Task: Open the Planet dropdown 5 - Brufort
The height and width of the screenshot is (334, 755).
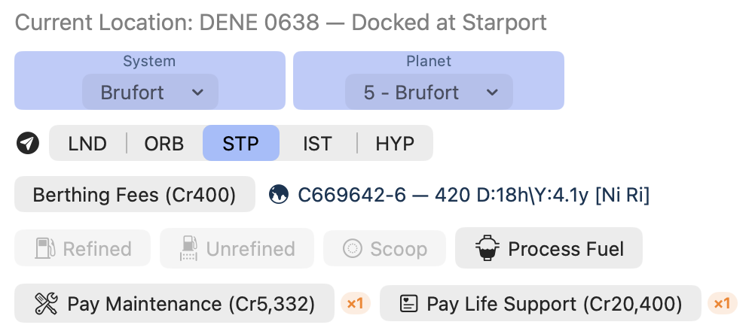Action: click(x=429, y=92)
